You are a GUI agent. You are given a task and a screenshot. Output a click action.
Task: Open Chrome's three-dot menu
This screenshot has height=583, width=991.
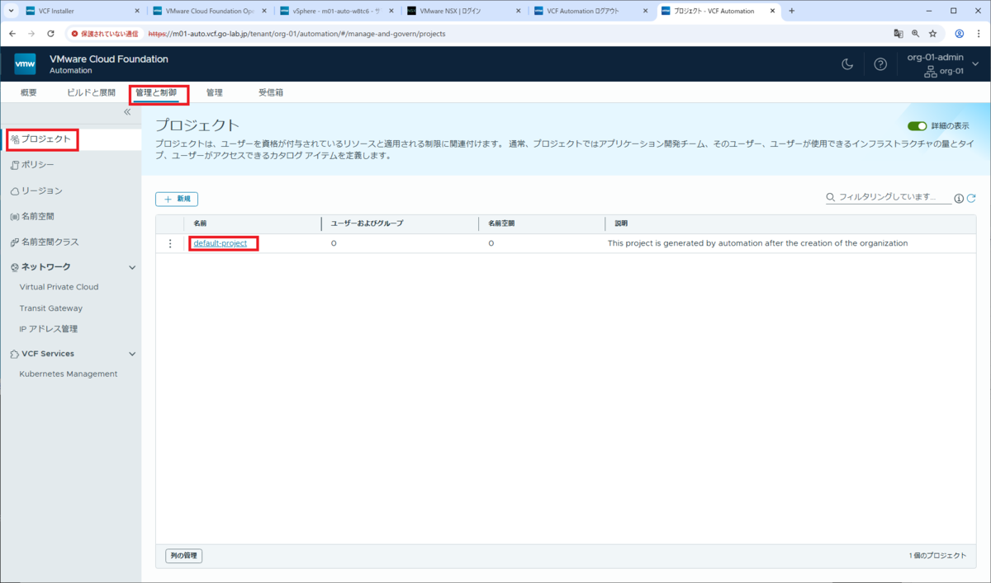point(979,34)
